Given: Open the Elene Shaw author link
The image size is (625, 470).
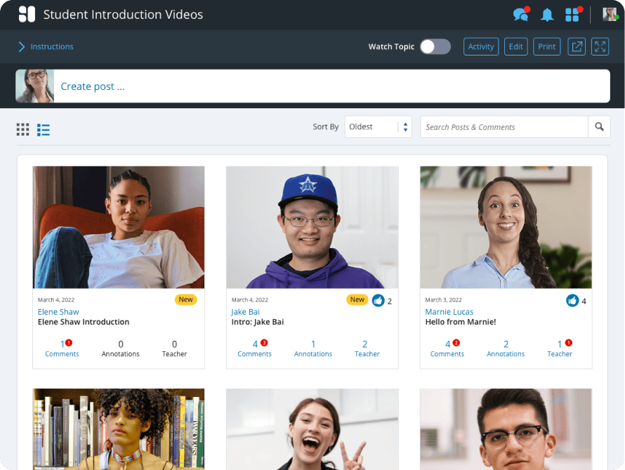Looking at the screenshot, I should tap(58, 312).
